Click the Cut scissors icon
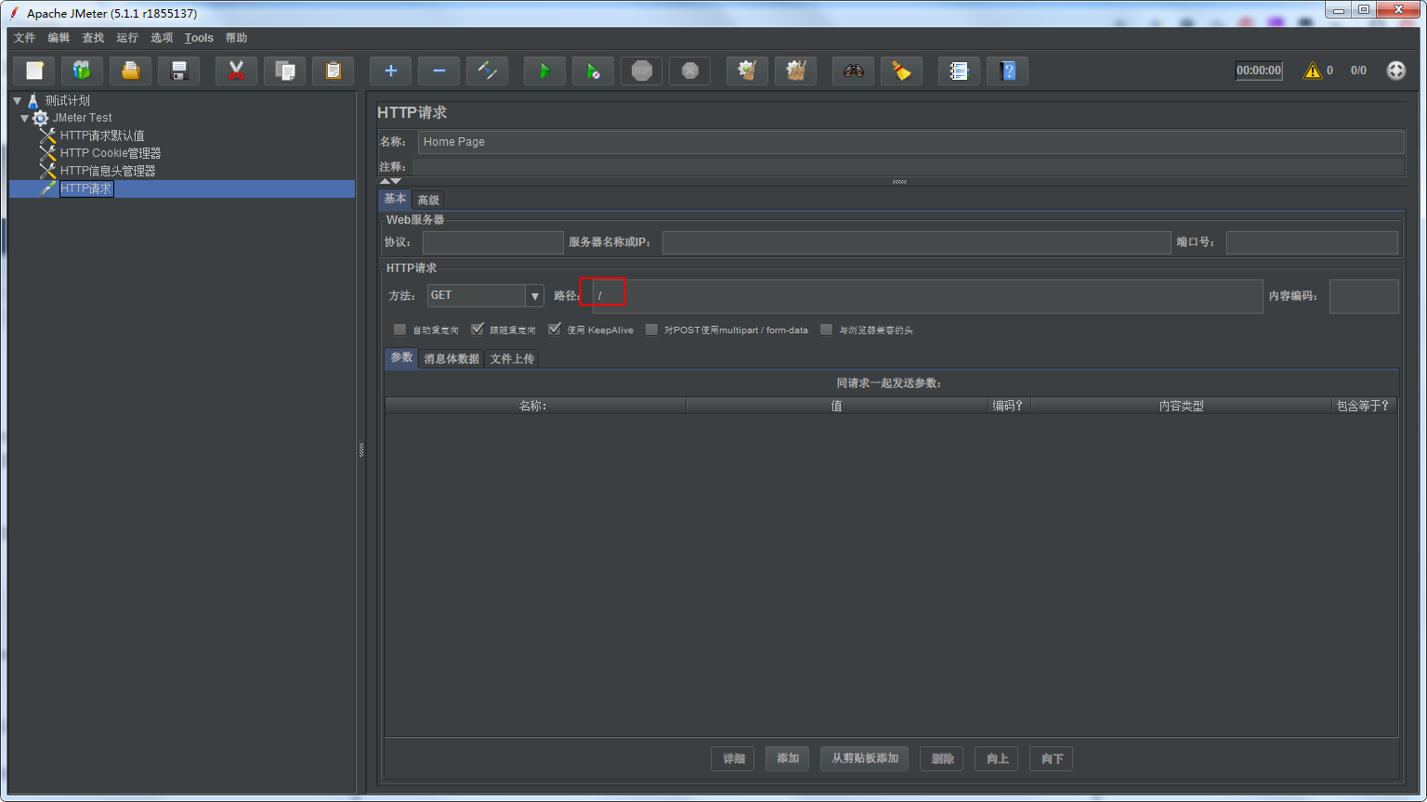The height and width of the screenshot is (802, 1427). coord(236,71)
